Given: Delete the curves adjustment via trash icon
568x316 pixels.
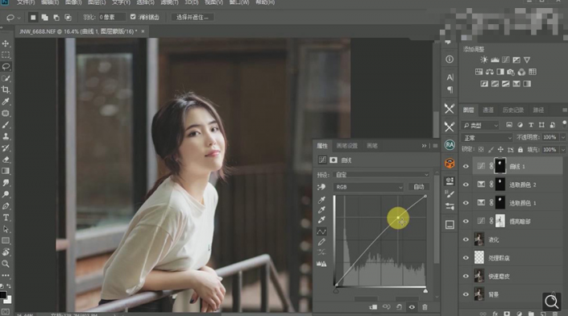Looking at the screenshot, I should 425,307.
